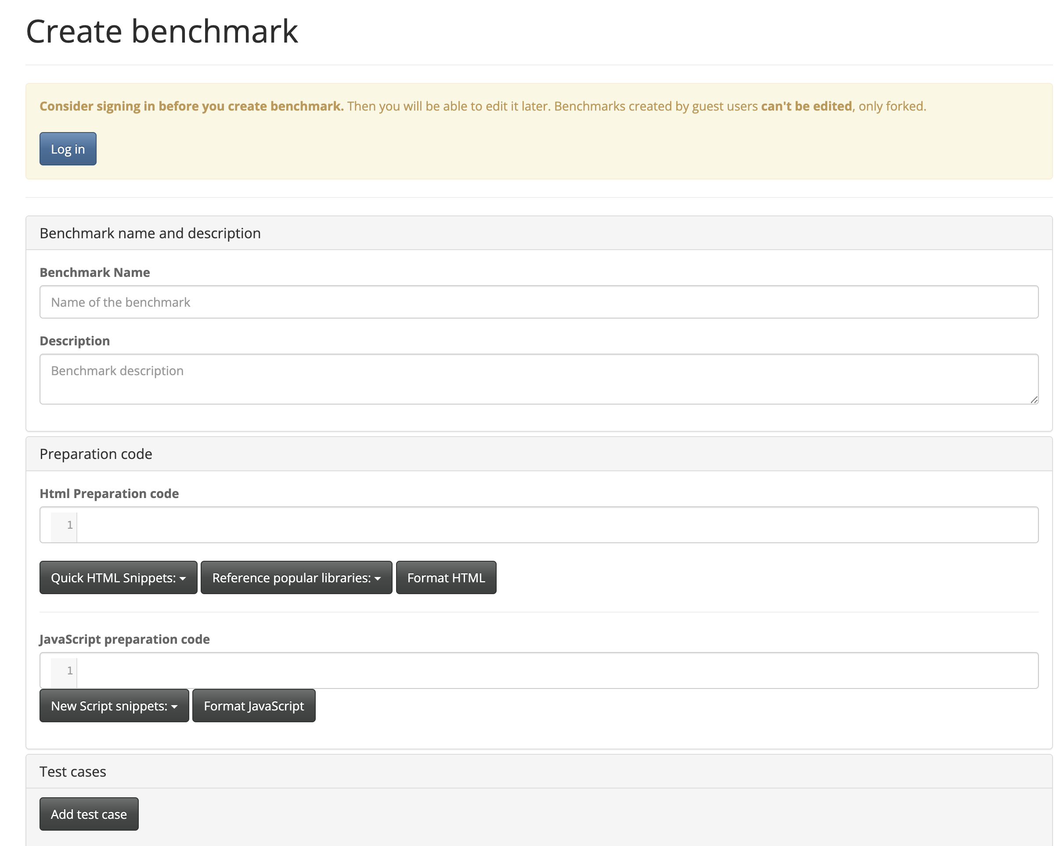Open the Quick HTML Snippets dropdown
Screen dimensions: 1060x846
click(118, 578)
